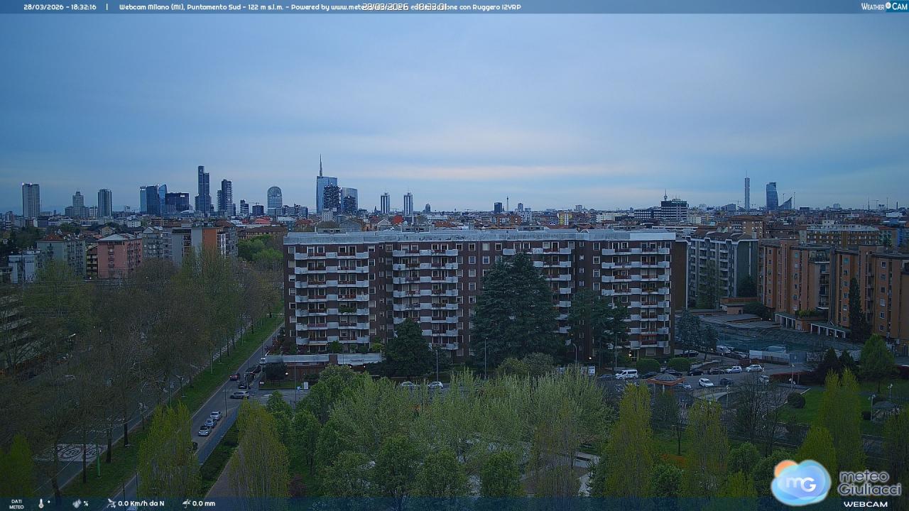Open the DATI METEO label
The height and width of the screenshot is (511, 909).
tap(16, 503)
